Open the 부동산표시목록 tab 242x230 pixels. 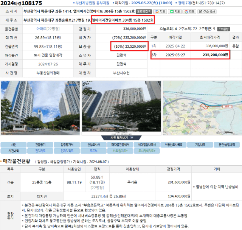(x=174, y=145)
